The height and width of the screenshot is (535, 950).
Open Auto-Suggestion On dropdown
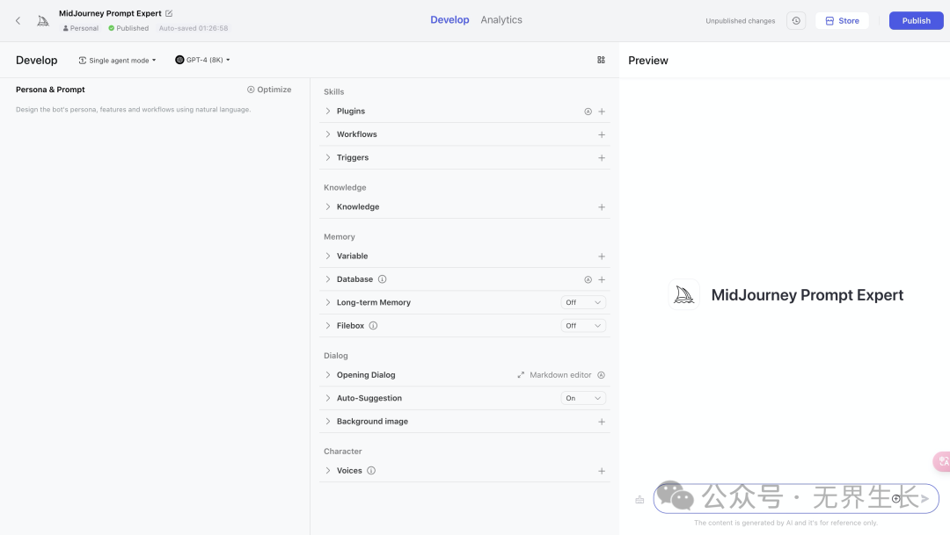pyautogui.click(x=583, y=398)
